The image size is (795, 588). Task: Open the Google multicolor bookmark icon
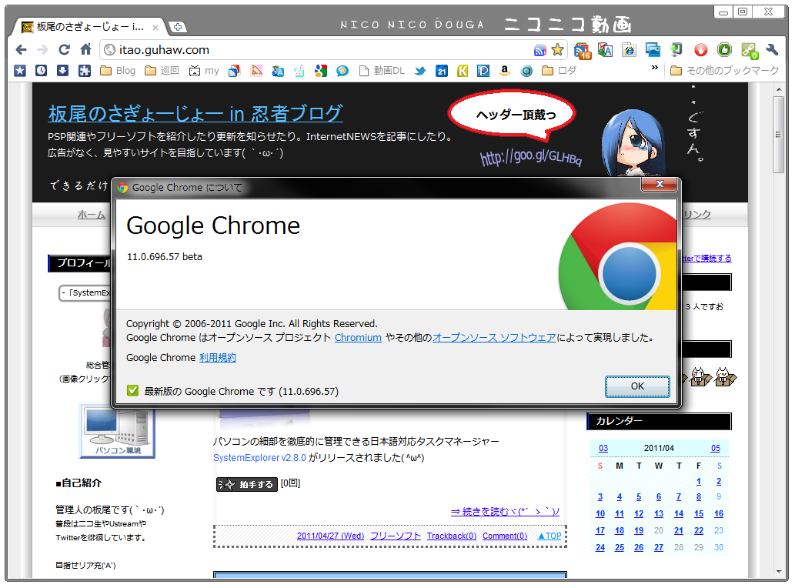pos(320,71)
